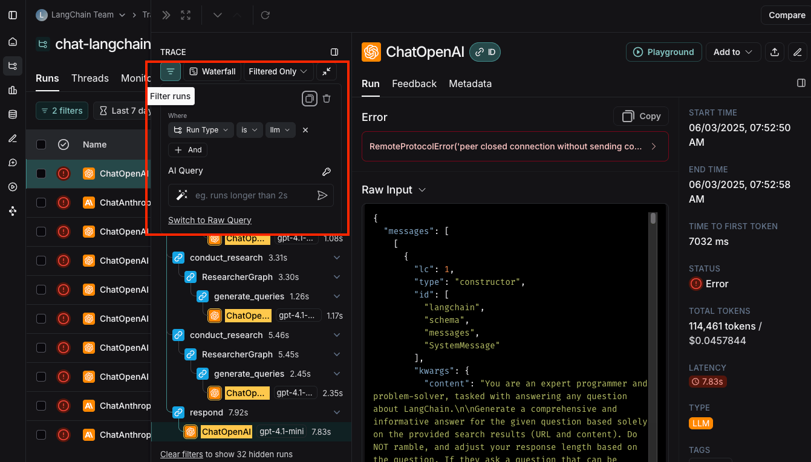Collapse conduct_research 5.46s node
Screen dimensions: 811x462
point(337,335)
